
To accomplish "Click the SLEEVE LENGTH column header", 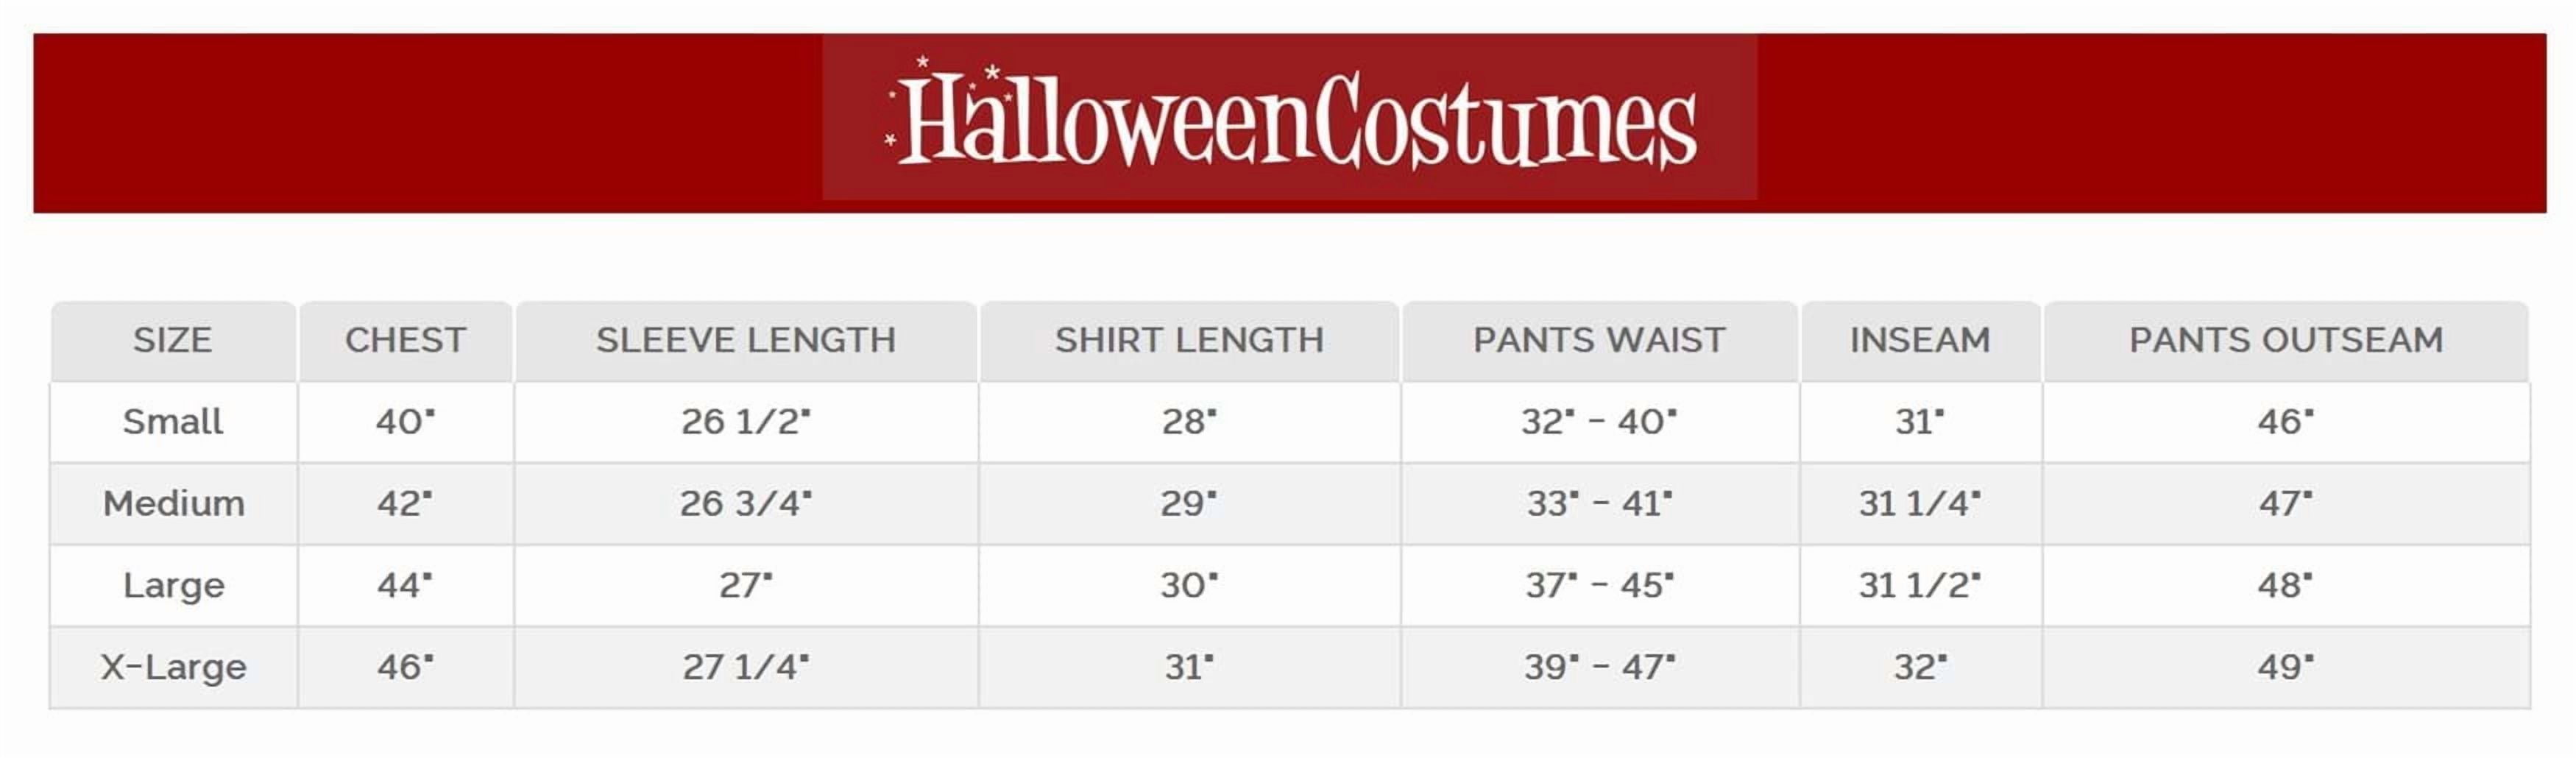I will pos(746,340).
